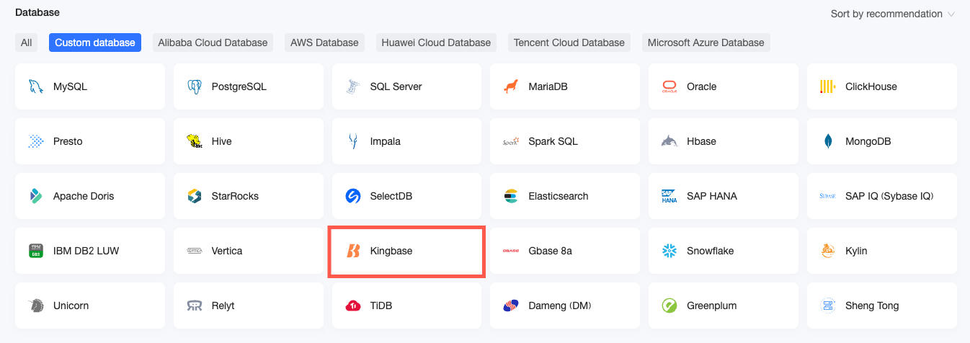Select the Oracle label
Viewport: 970px width, 343px height.
point(702,86)
